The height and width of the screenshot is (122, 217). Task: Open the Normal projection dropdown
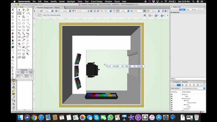point(155,11)
